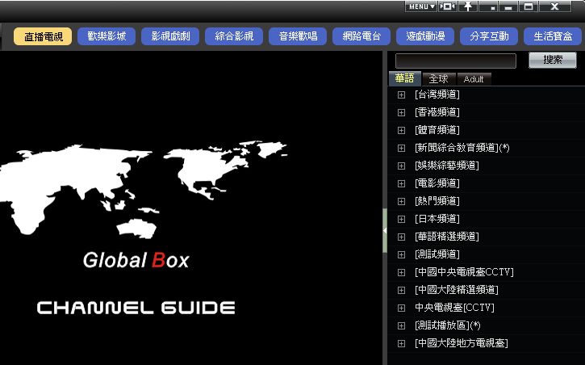The height and width of the screenshot is (365, 585).
Task: Select the 直播電視 category tab
Action: tap(43, 36)
